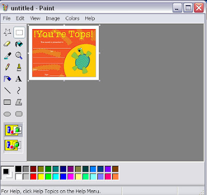The width and height of the screenshot is (207, 195).
Task: Select the Rounded Rectangle tool
Action: 19,114
